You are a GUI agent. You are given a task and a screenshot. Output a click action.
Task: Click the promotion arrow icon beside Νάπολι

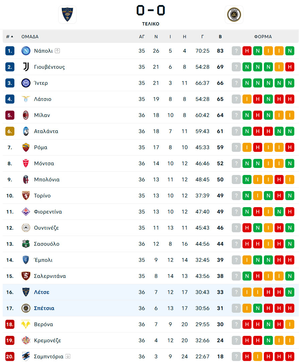pyautogui.click(x=57, y=51)
